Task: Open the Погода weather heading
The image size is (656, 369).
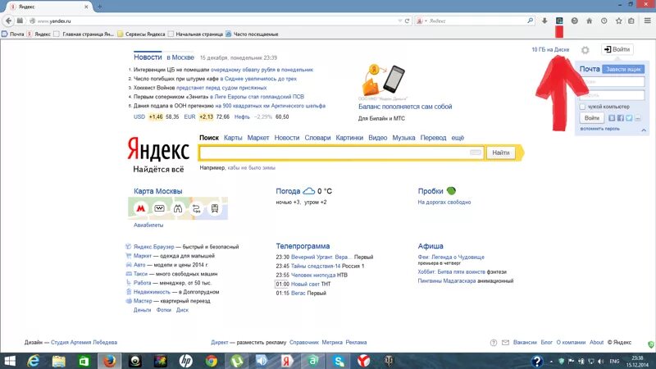Action: [288, 191]
